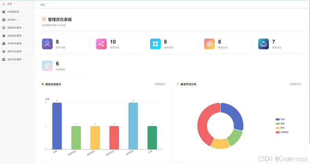Click the blue grid icon of 美食类型 card

[x=155, y=44]
